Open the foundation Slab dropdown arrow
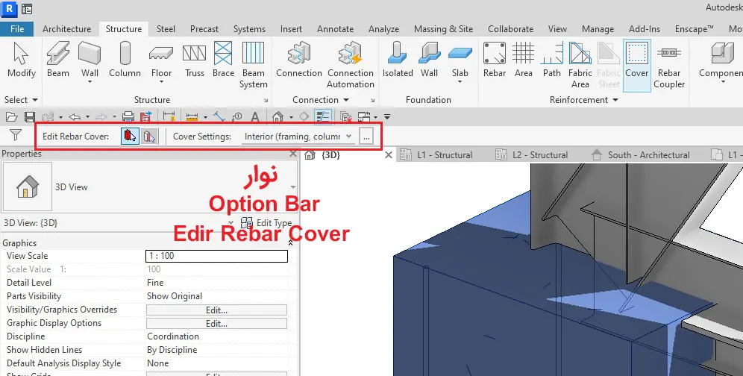The width and height of the screenshot is (743, 376). click(460, 82)
